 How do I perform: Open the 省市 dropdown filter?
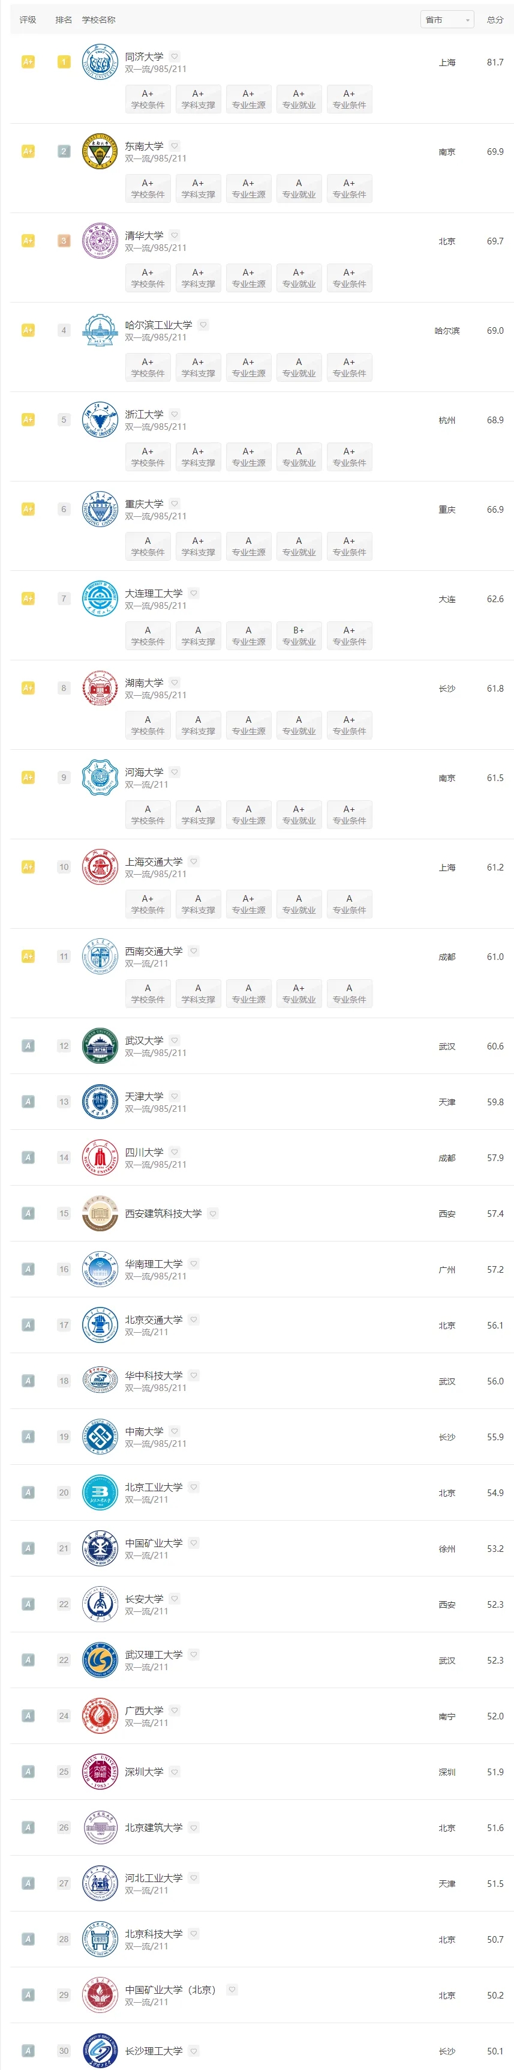(447, 19)
